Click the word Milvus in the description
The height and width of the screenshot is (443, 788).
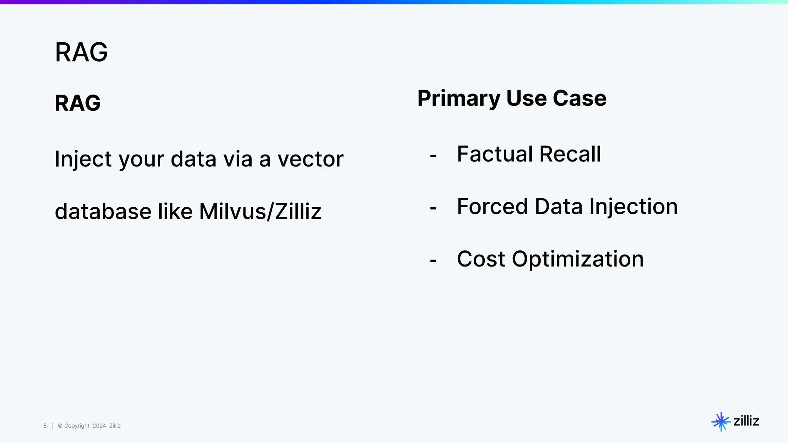[x=232, y=212]
